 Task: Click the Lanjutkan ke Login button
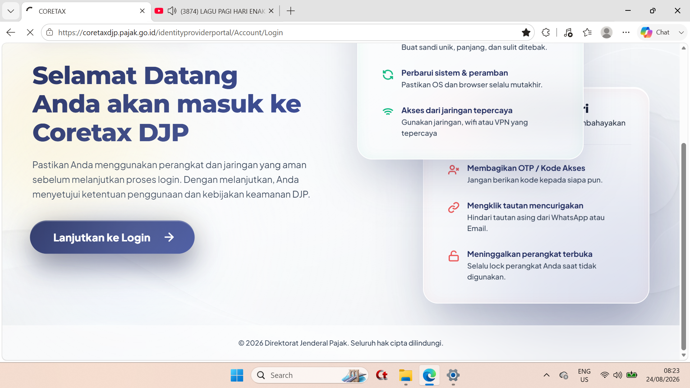coord(112,237)
